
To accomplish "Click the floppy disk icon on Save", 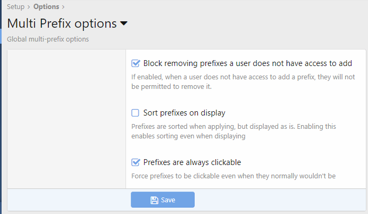I will tap(154, 200).
